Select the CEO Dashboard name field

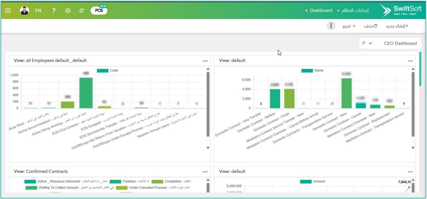(x=400, y=43)
